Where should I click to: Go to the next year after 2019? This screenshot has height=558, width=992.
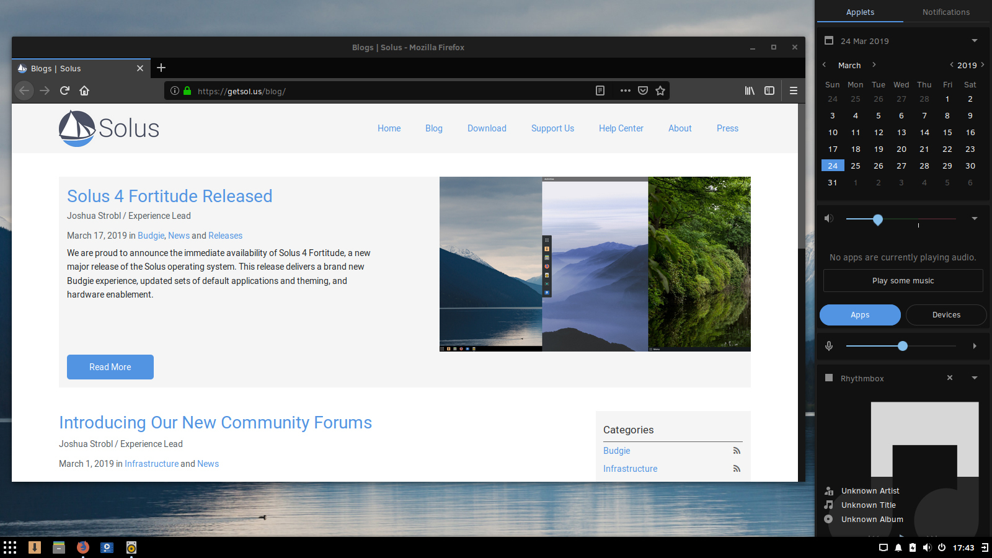click(x=983, y=64)
